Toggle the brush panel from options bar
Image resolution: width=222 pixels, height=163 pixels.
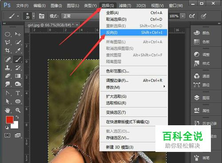42,16
